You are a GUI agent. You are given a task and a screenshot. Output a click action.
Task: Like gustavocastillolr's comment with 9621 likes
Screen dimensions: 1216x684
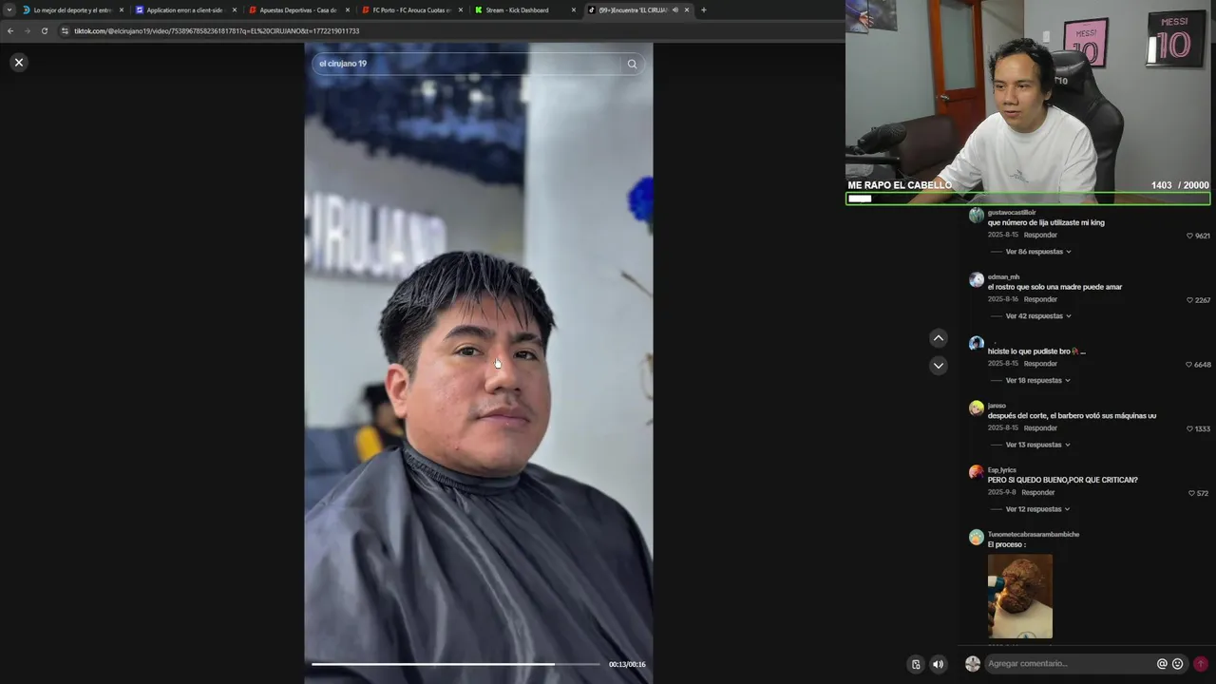tap(1190, 236)
